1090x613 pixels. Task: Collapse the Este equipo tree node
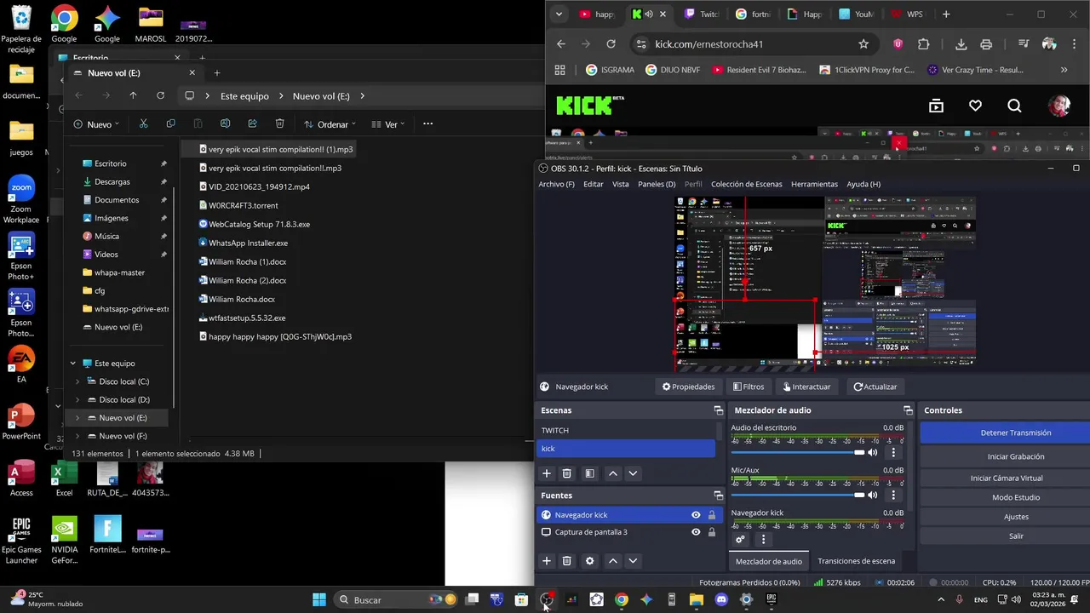click(x=73, y=364)
